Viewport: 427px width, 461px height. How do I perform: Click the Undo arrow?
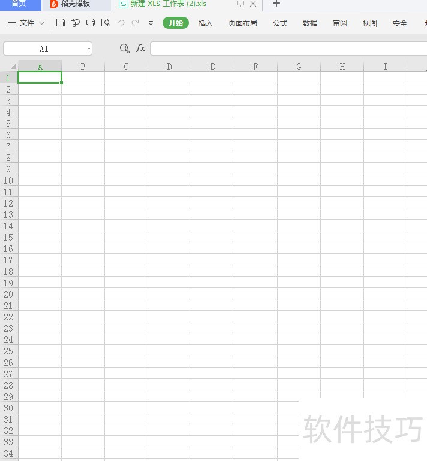(121, 23)
